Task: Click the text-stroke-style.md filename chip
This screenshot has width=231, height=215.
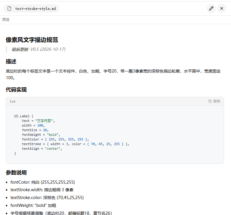Action: pos(31,8)
